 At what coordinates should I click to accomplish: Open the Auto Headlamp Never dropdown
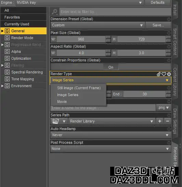(111, 135)
